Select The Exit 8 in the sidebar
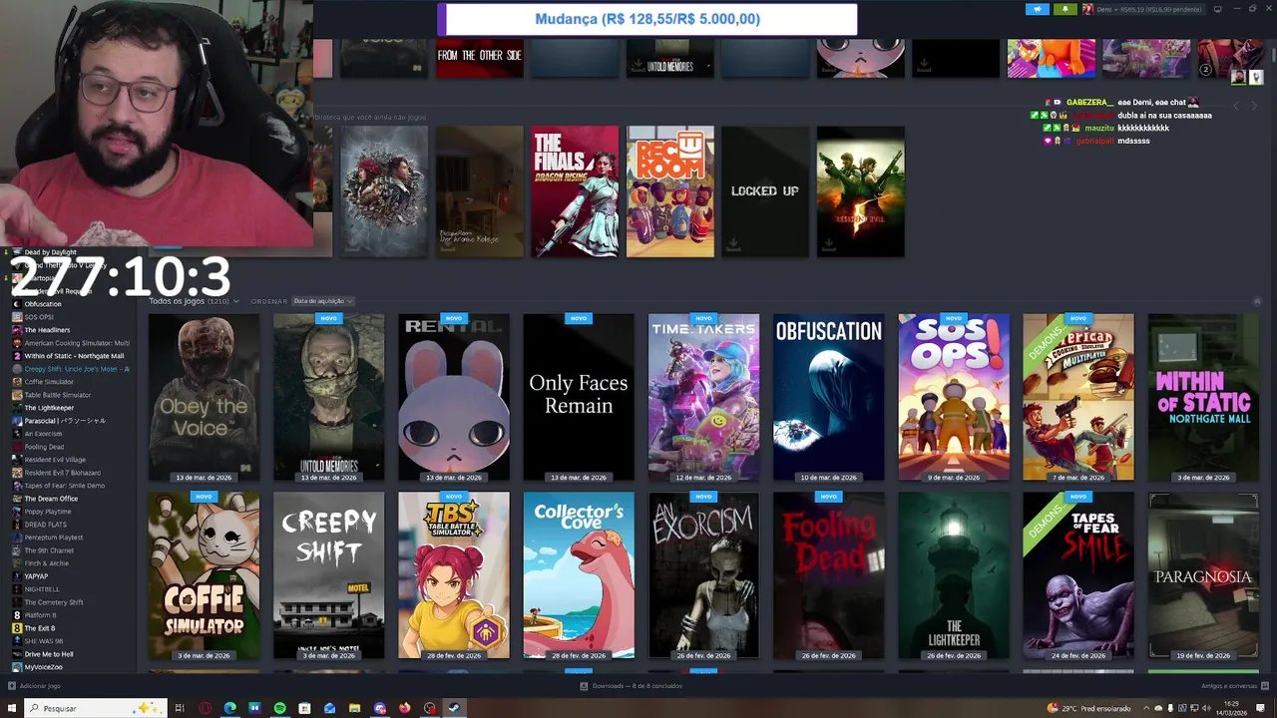Screen dimensions: 1277x718 point(40,628)
